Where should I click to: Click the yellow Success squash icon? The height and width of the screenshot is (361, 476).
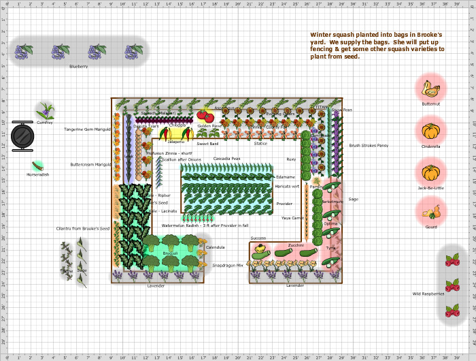pos(258,250)
